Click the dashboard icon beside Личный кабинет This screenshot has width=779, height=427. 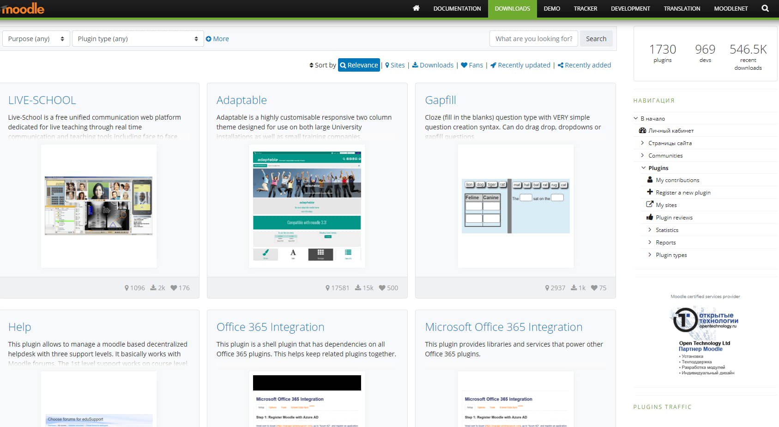point(642,130)
